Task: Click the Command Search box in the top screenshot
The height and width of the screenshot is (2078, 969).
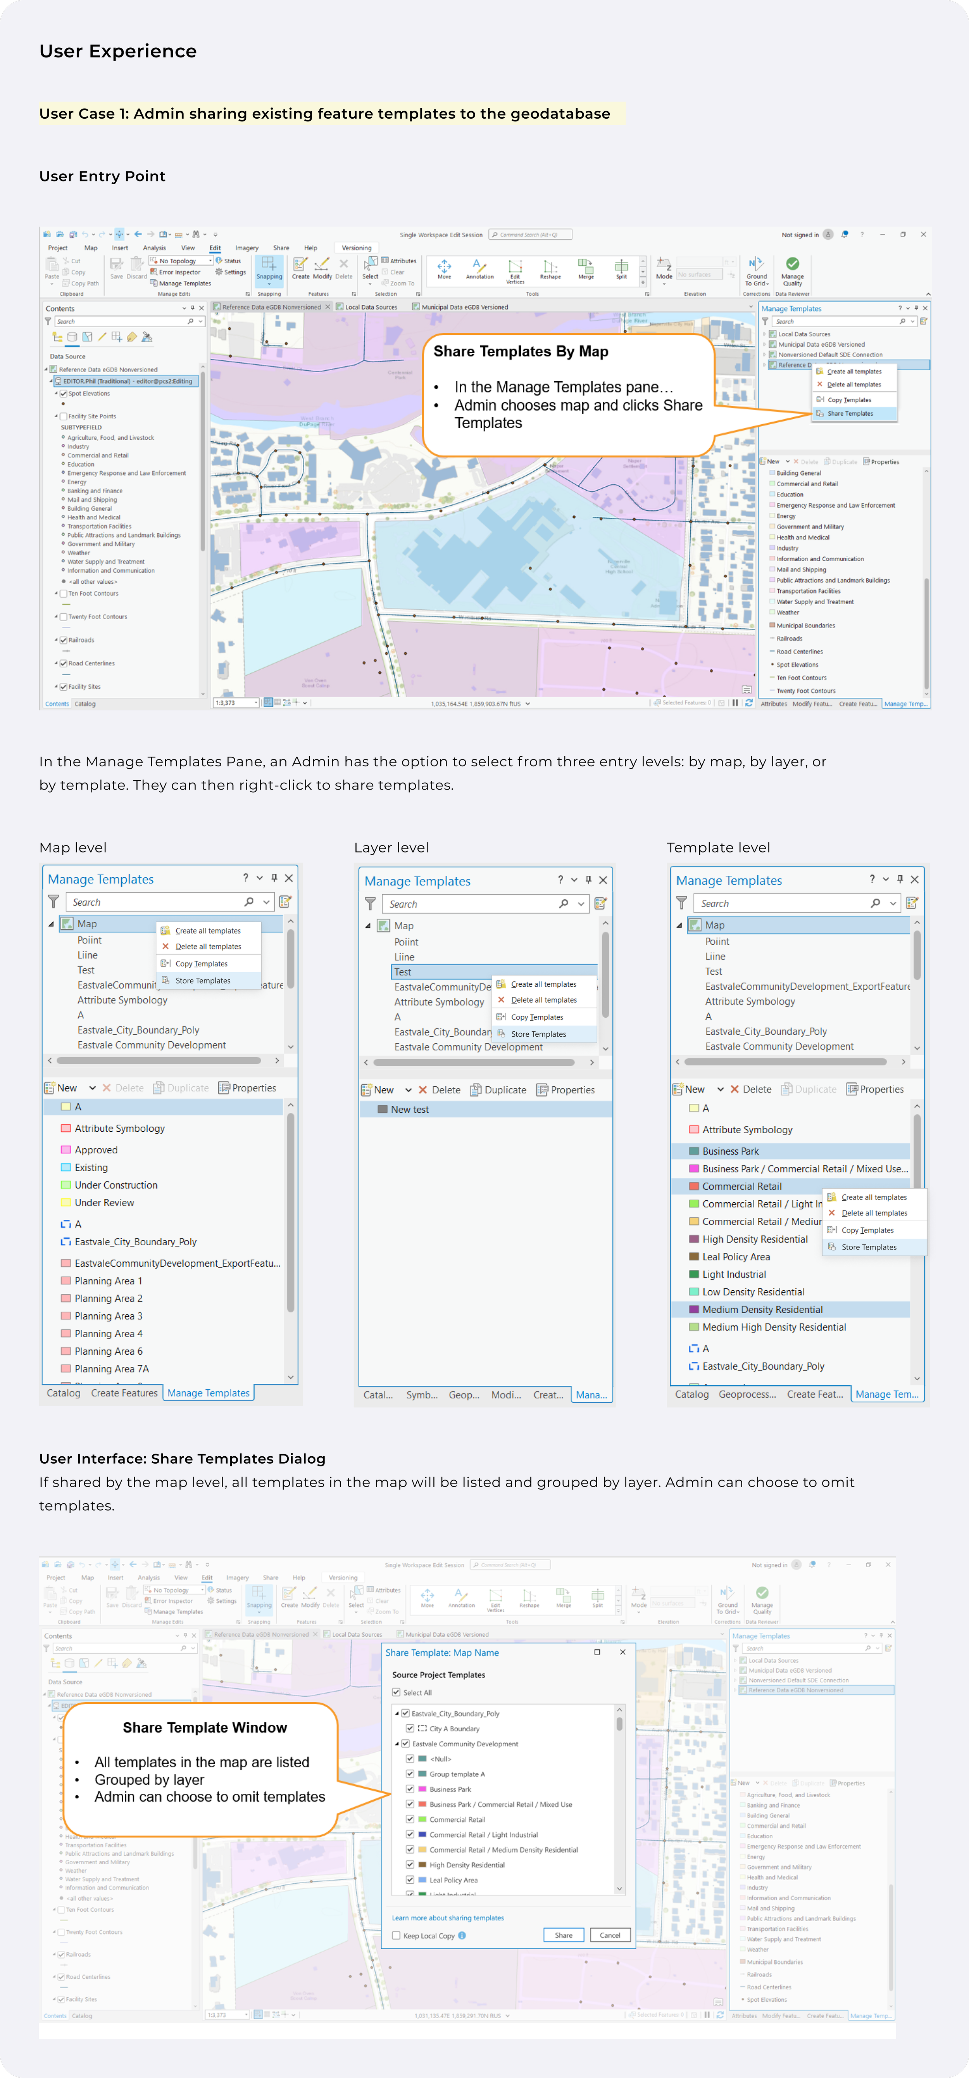Action: tap(531, 235)
